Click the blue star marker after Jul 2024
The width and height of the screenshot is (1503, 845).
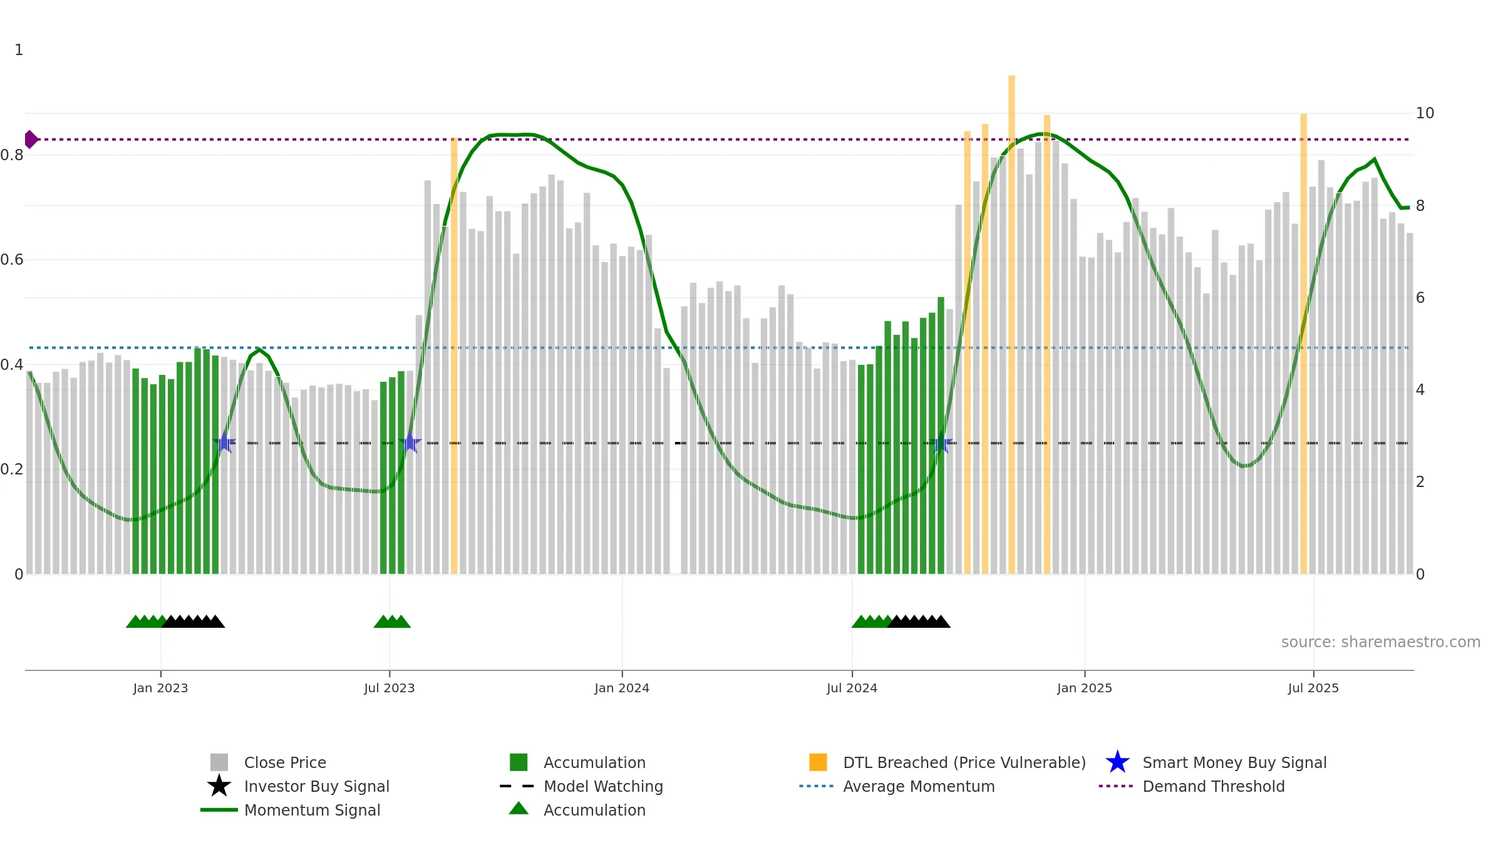point(940,443)
